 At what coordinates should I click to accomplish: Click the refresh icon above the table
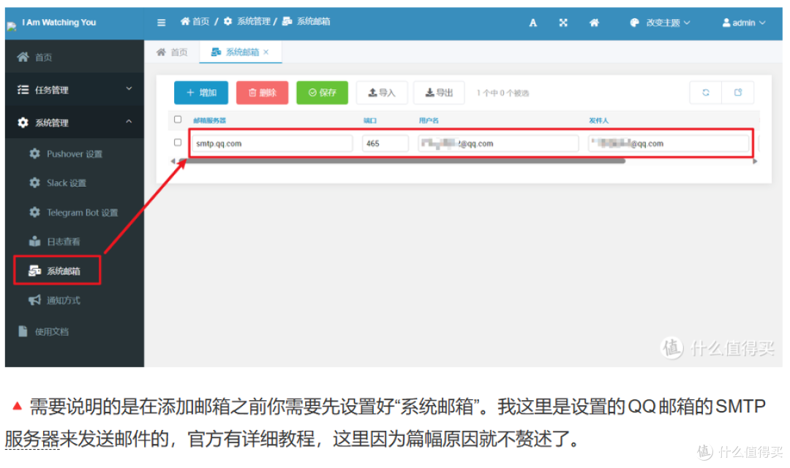pos(704,93)
